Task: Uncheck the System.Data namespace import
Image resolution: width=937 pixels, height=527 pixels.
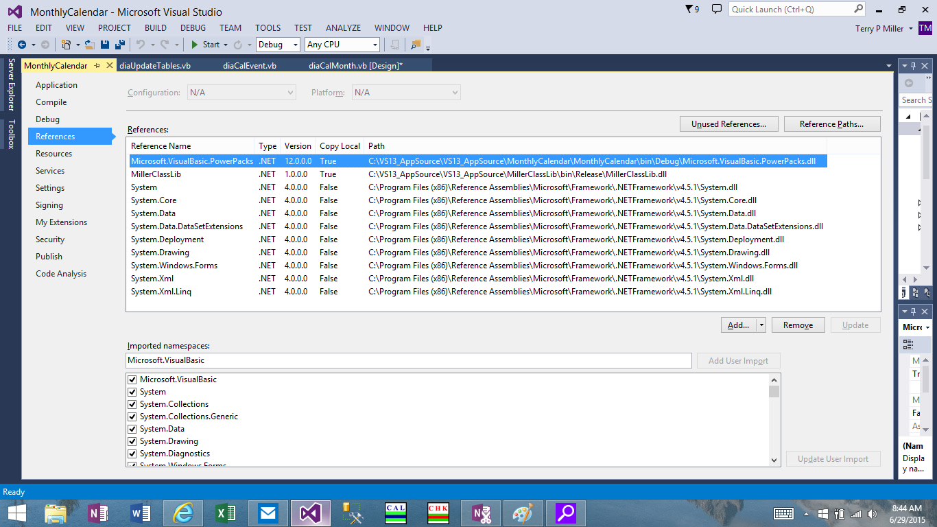Action: tap(132, 429)
